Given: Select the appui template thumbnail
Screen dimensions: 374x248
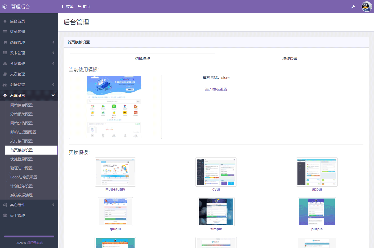Looking at the screenshot, I should click(x=317, y=172).
